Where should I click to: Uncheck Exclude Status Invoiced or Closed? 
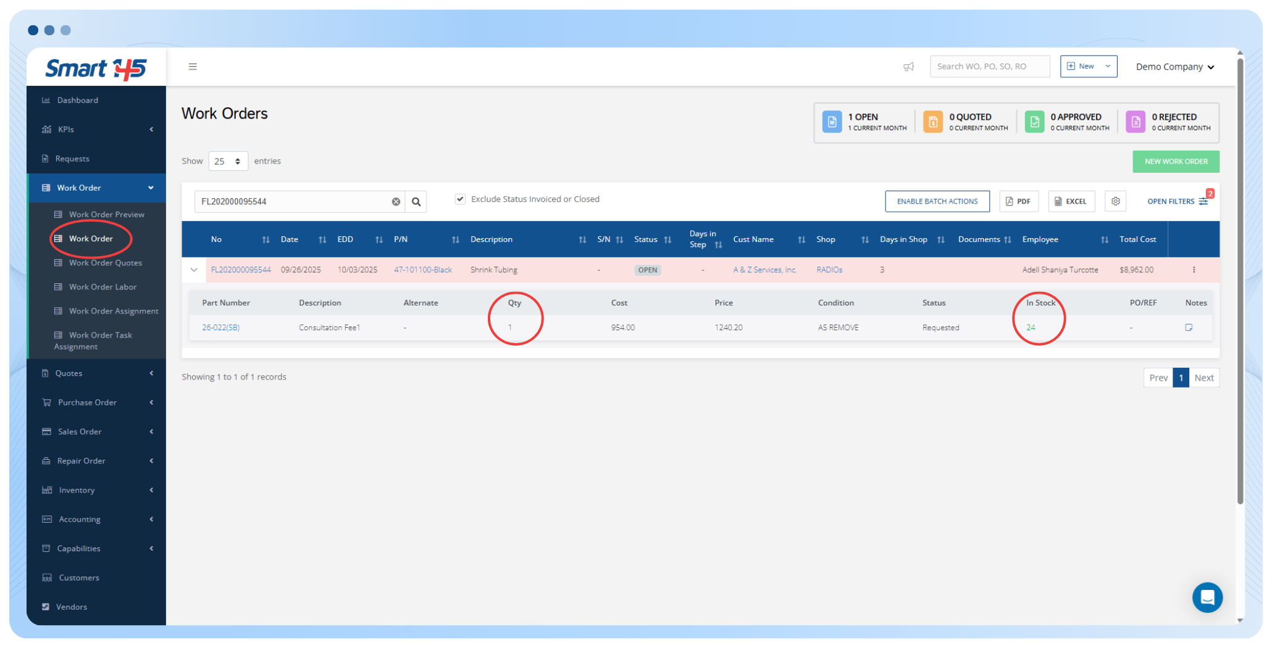[460, 199]
